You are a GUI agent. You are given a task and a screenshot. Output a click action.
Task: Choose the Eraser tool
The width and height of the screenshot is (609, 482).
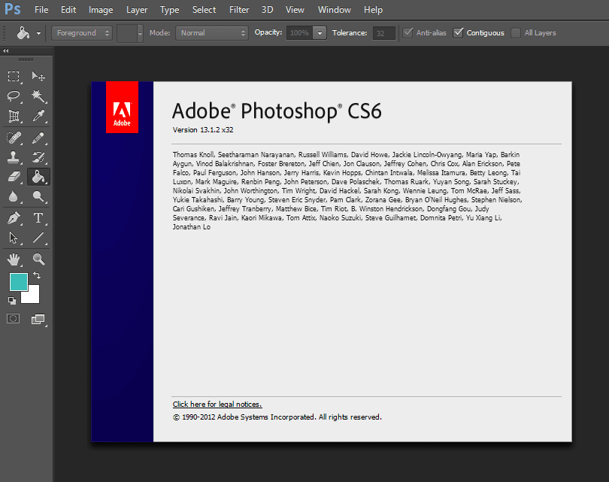tap(14, 177)
